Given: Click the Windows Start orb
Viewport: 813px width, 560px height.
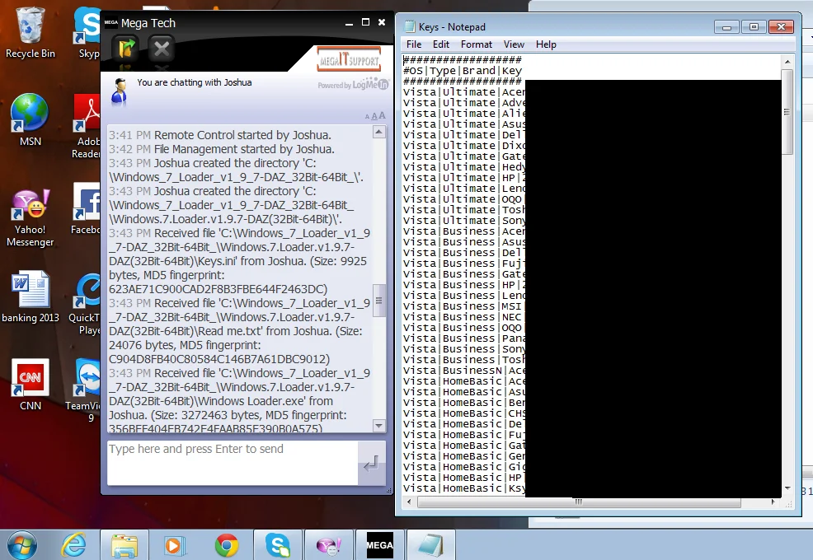Looking at the screenshot, I should [x=21, y=544].
